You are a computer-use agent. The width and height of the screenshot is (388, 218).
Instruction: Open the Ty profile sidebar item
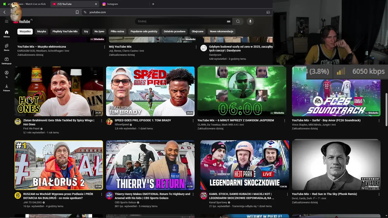(x=6, y=74)
